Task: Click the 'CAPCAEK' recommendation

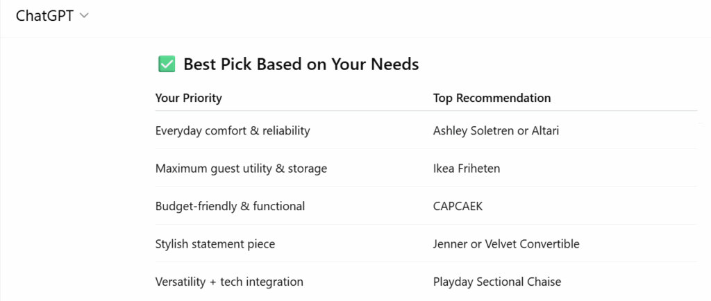Action: pyautogui.click(x=458, y=206)
